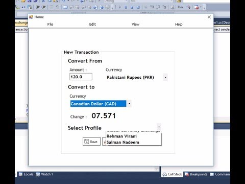Click Break All pause icon

126,7
